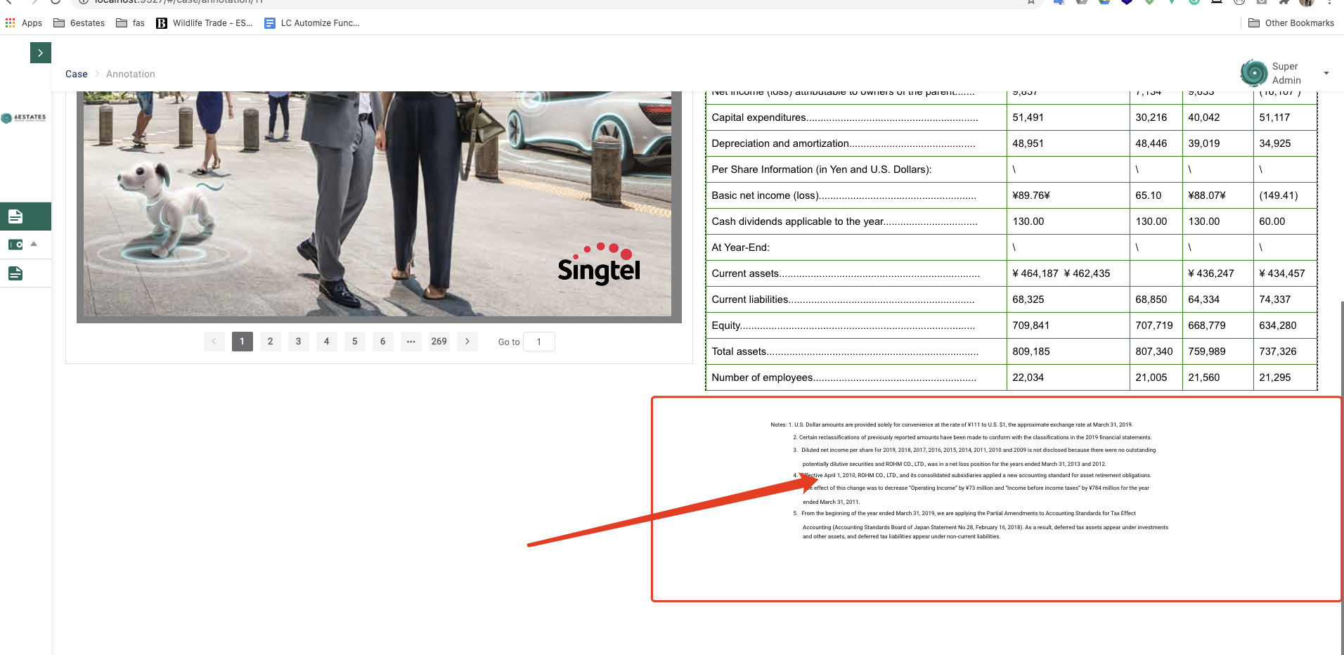
Task: Open the fas bookmark folder
Action: click(x=131, y=23)
